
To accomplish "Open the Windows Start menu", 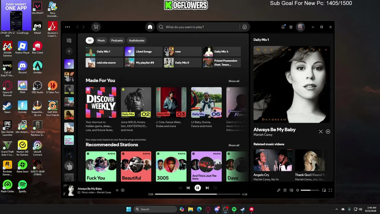I will (x=129, y=209).
